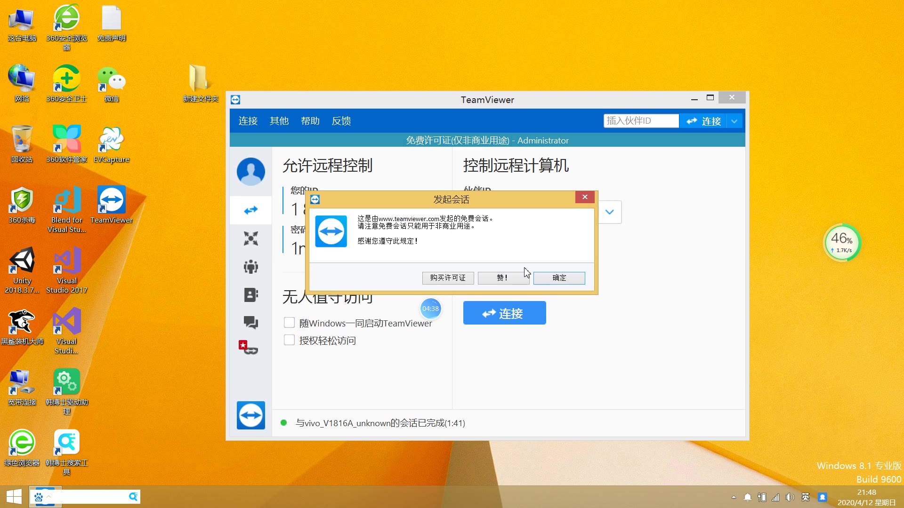Open the 宽带连接 desktop icon
The image size is (904, 508).
click(x=22, y=388)
